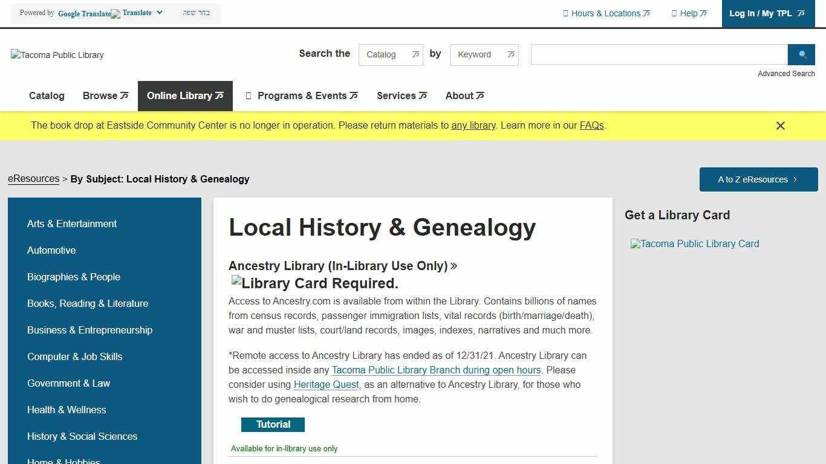
Task: Click the Heritage Quest link
Action: pyautogui.click(x=326, y=384)
